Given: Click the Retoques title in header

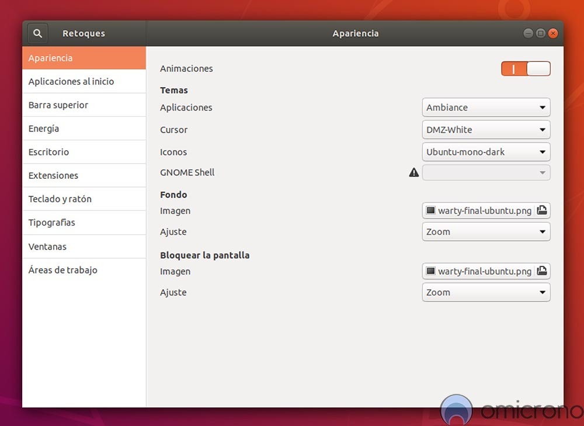Looking at the screenshot, I should pyautogui.click(x=84, y=33).
